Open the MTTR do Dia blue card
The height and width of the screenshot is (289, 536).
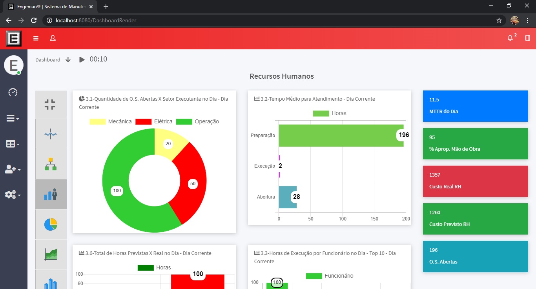[x=475, y=106]
